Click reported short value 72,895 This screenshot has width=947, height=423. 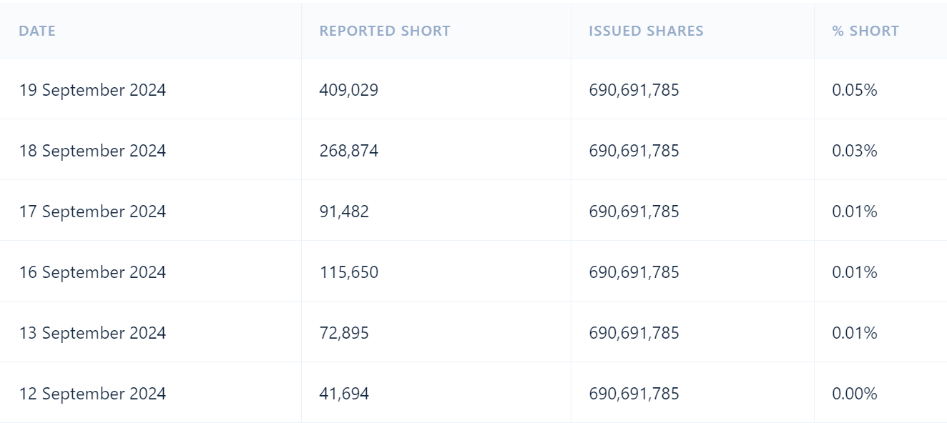[x=344, y=333]
